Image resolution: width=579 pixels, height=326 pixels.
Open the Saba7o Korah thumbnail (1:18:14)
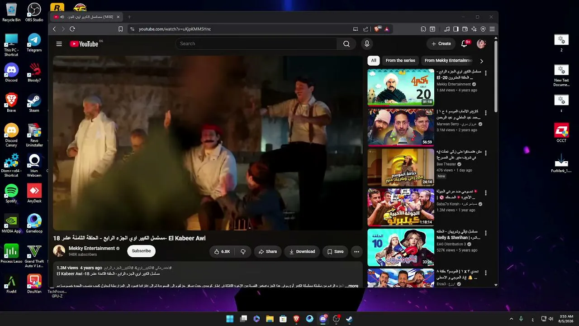coord(401,207)
